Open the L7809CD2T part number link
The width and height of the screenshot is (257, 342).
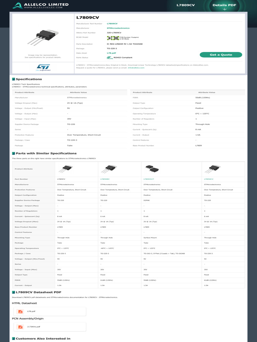pyautogui.click(x=149, y=179)
